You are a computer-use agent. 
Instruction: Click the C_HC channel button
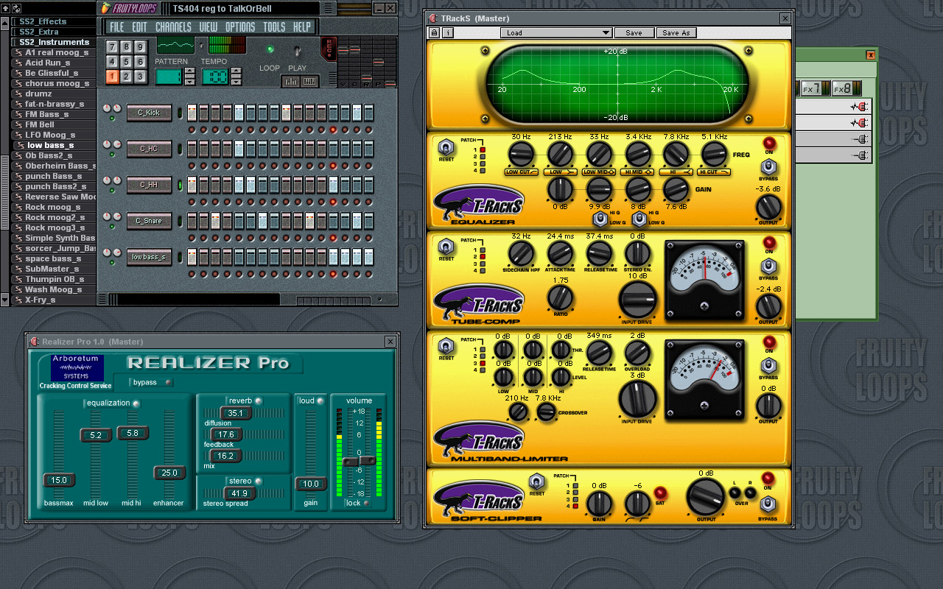pyautogui.click(x=149, y=149)
